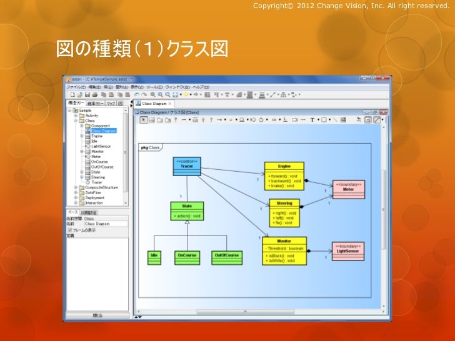Click the yellow Engine class box

284,176
